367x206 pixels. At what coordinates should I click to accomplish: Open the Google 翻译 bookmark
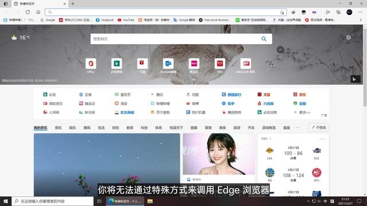184,20
